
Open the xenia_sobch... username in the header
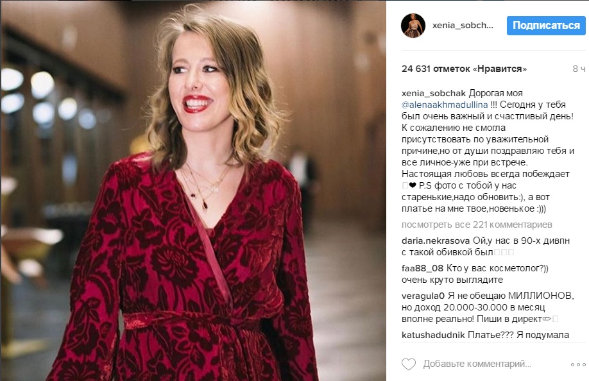(x=463, y=26)
